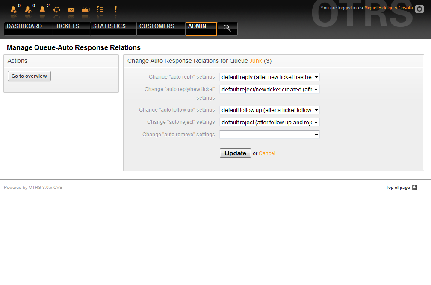Click the Top of page arrow icon

tap(414, 187)
